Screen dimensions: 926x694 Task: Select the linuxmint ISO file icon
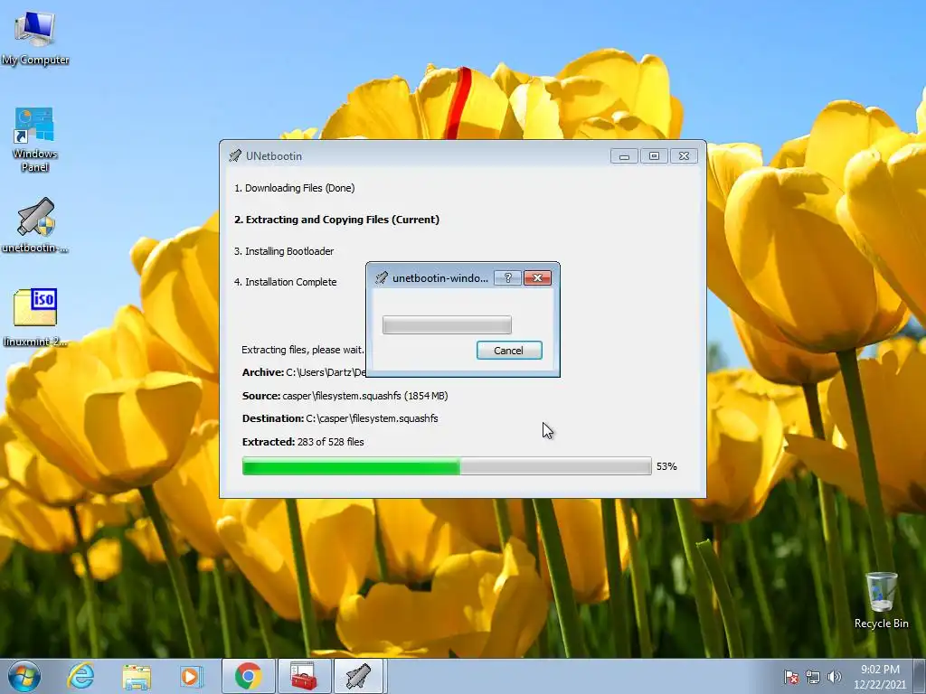[x=35, y=317]
